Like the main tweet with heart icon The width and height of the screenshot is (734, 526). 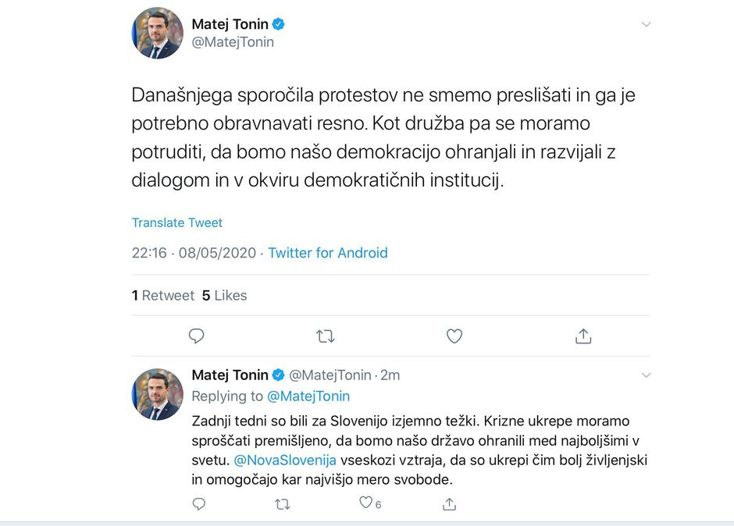454,336
